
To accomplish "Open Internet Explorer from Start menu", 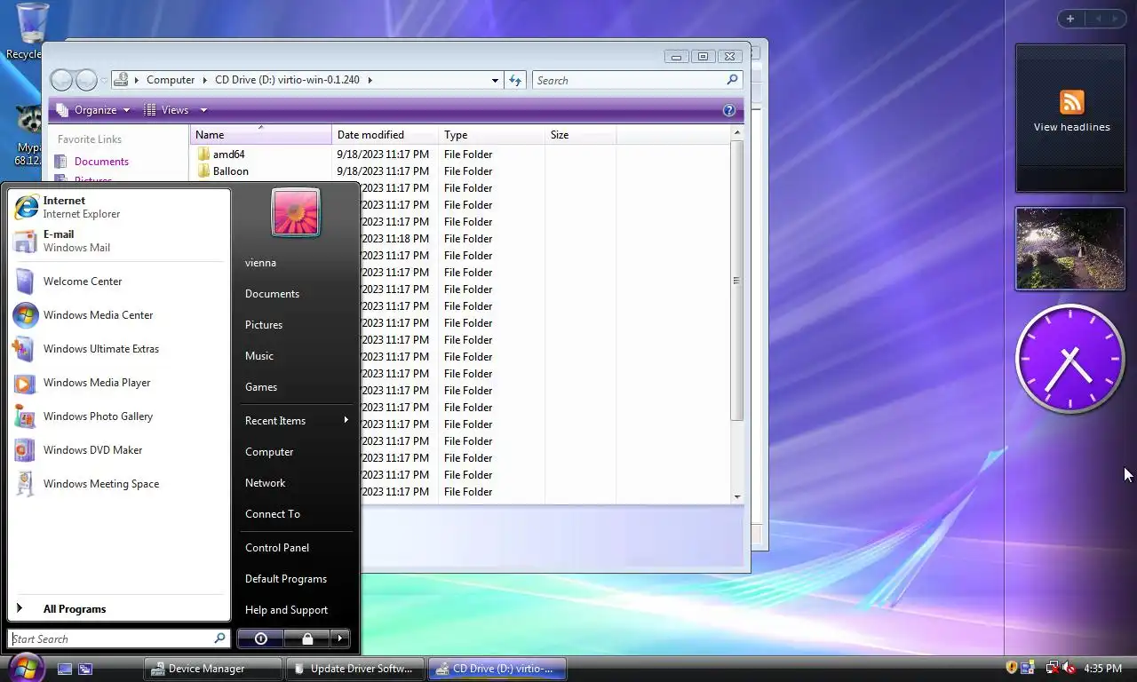I will click(118, 207).
